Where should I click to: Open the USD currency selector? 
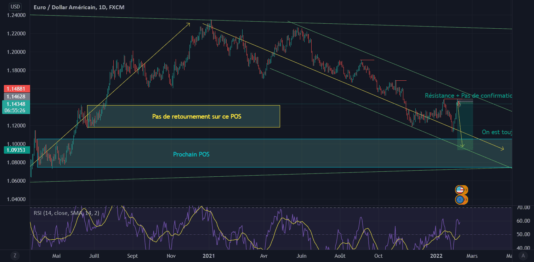pos(15,6)
